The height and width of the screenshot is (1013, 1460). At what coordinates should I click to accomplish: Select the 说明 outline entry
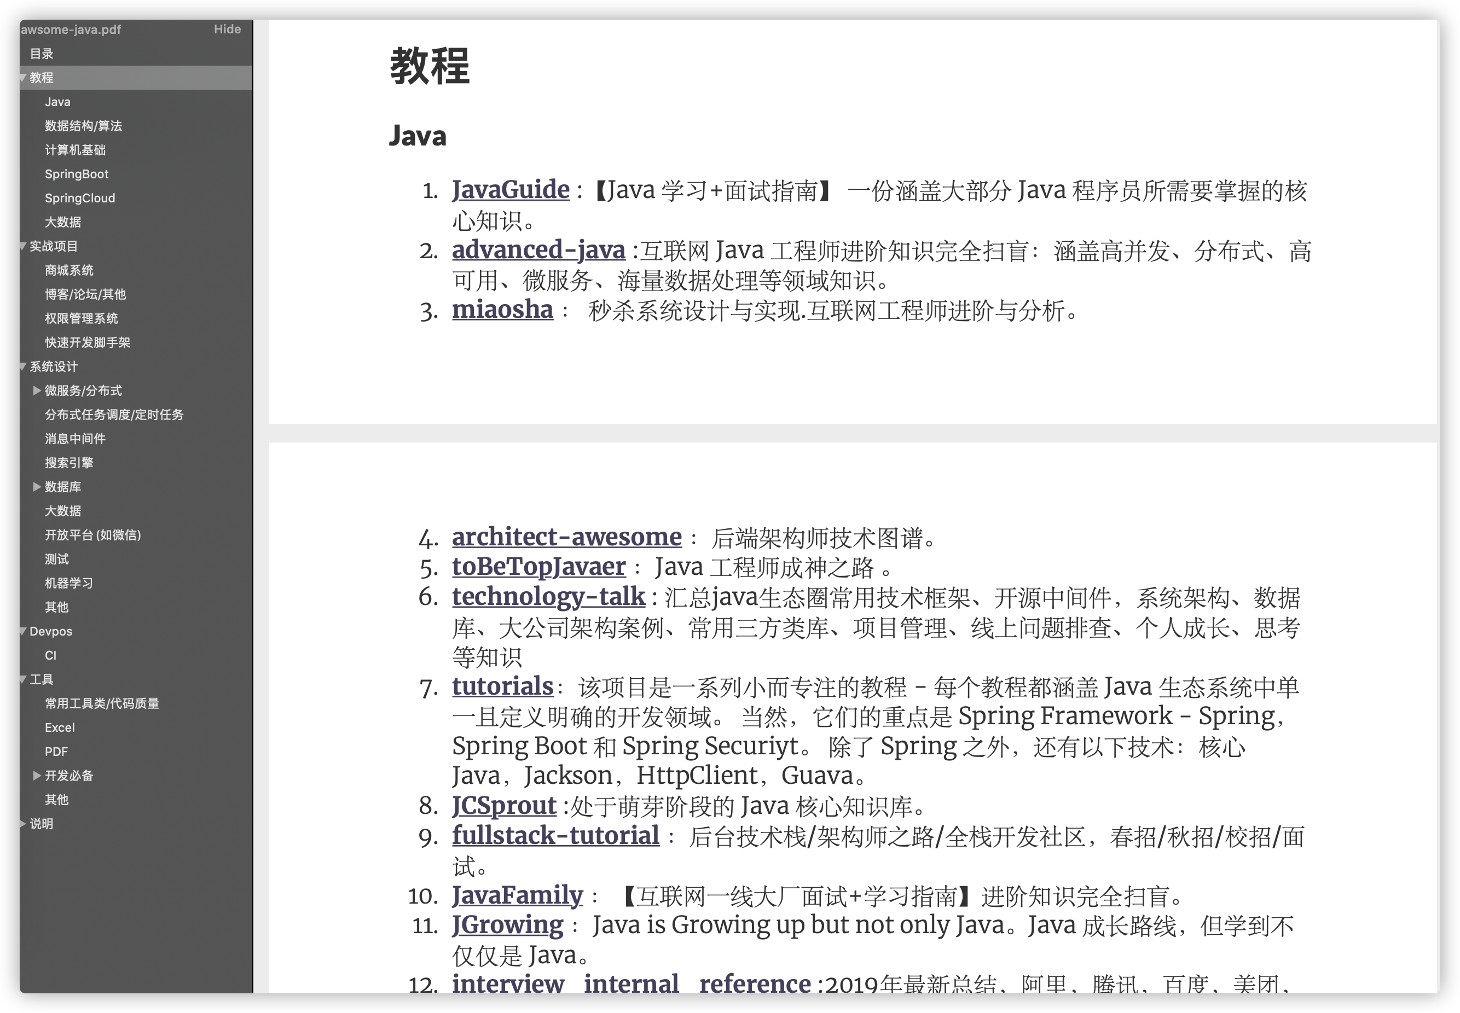[x=41, y=824]
